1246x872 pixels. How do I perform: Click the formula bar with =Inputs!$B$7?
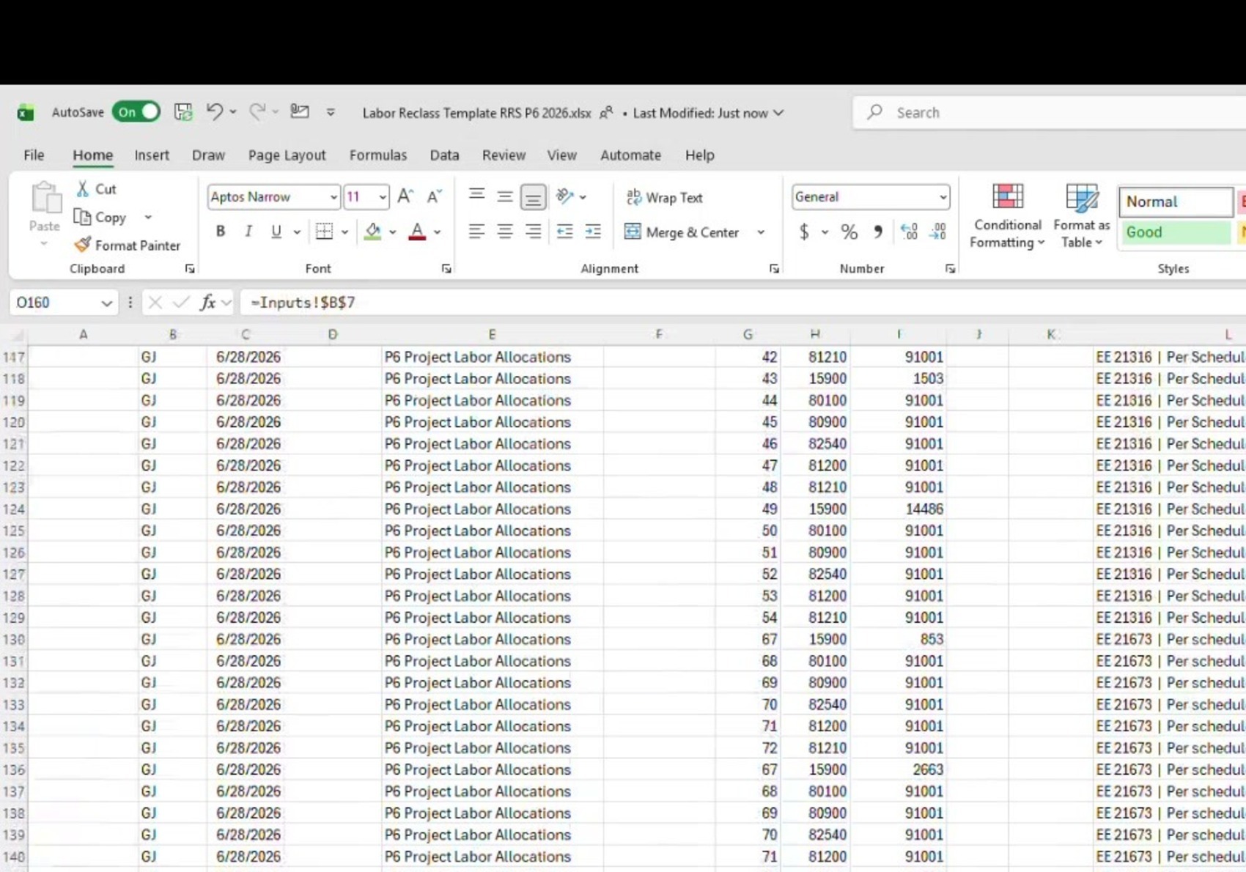pos(743,303)
